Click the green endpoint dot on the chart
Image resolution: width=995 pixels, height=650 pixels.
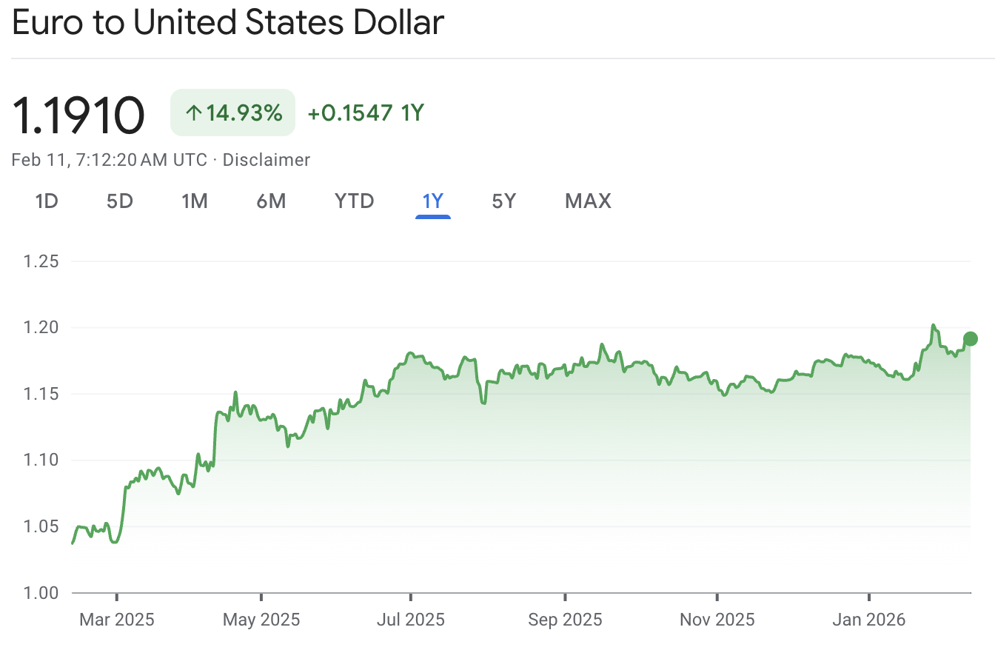(x=969, y=338)
